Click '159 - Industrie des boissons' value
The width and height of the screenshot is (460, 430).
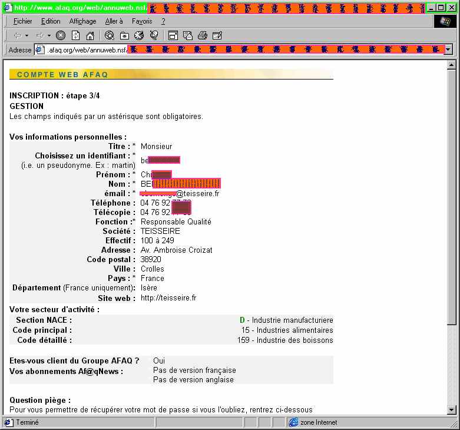pos(285,340)
